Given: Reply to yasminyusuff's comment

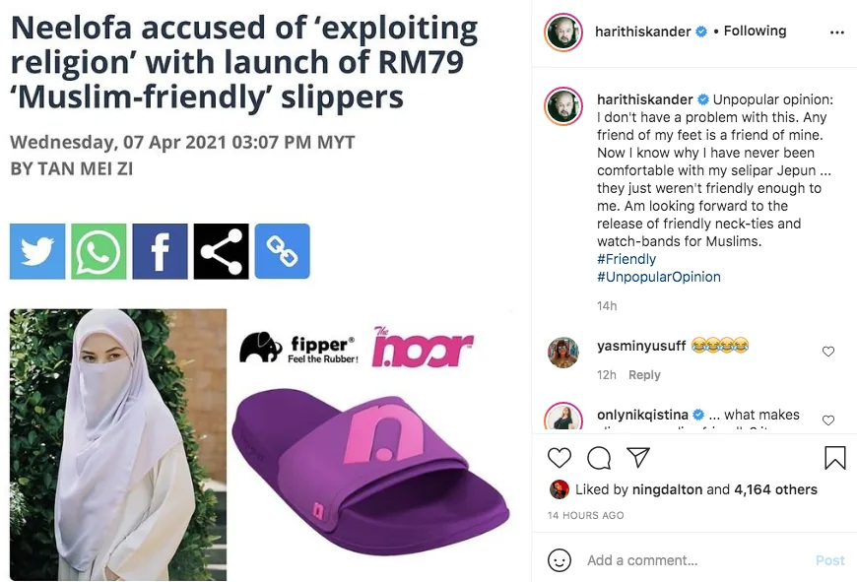Looking at the screenshot, I should (644, 375).
